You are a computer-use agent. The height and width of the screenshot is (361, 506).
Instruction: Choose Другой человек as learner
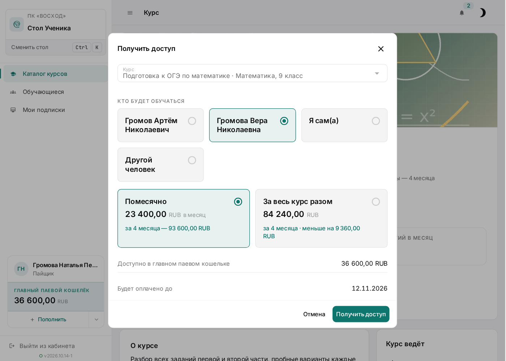point(160,165)
